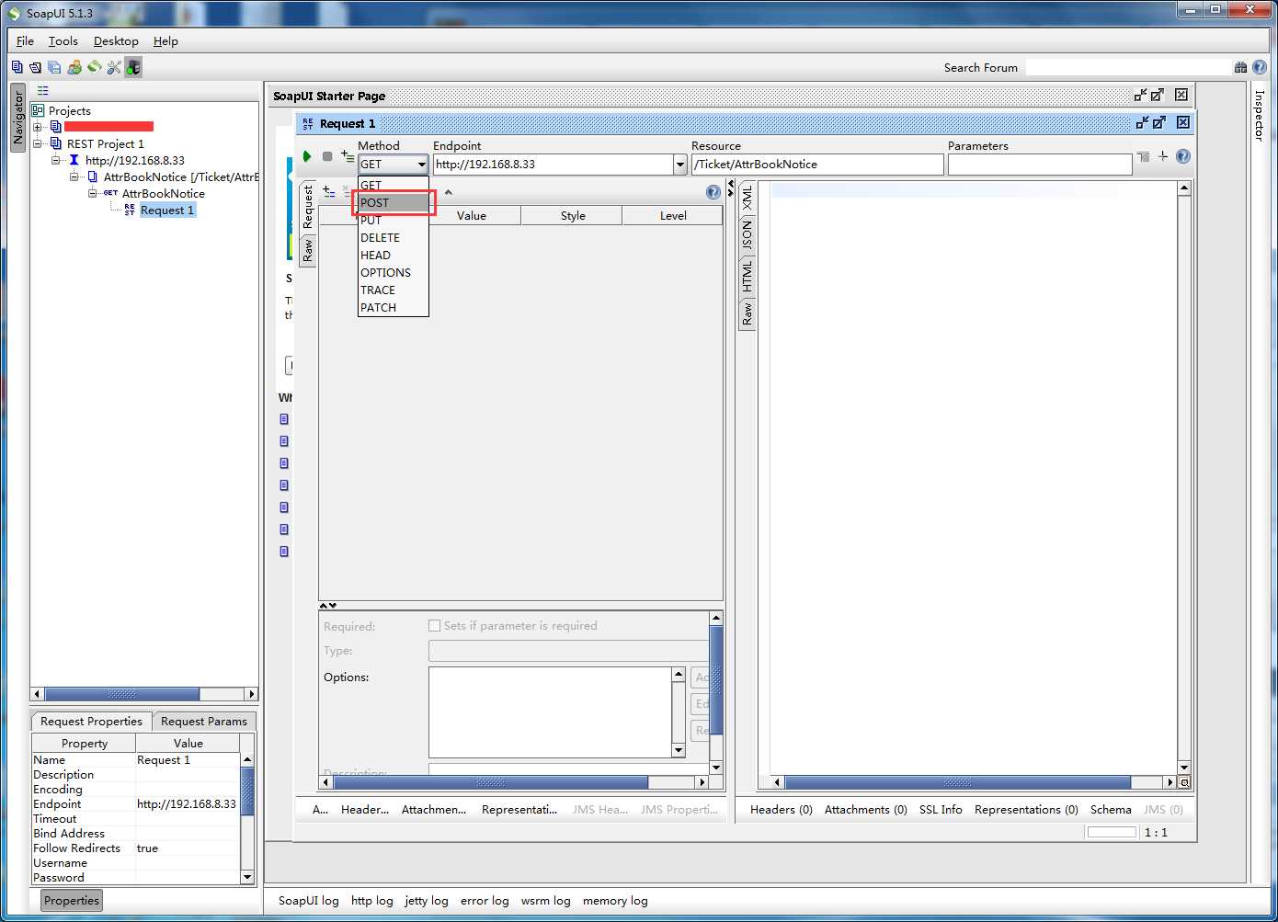Click help icon at right of Parameters field
Screen dimensions: 1278x922
(x=1183, y=156)
